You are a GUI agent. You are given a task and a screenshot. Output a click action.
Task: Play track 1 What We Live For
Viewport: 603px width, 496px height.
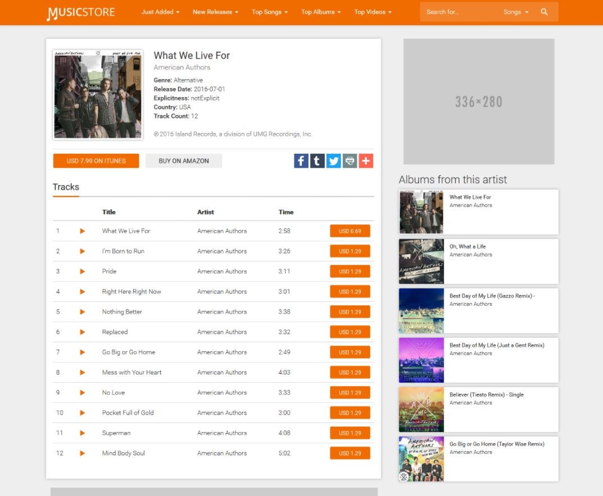82,231
